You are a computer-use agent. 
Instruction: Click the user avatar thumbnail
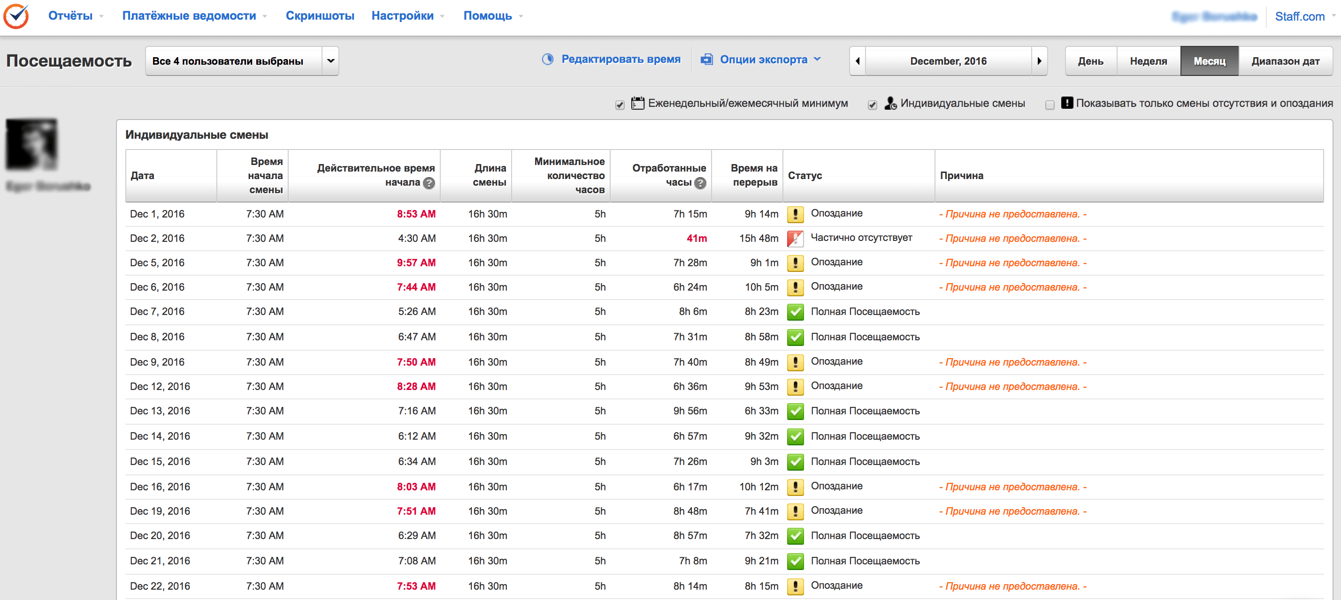(32, 144)
